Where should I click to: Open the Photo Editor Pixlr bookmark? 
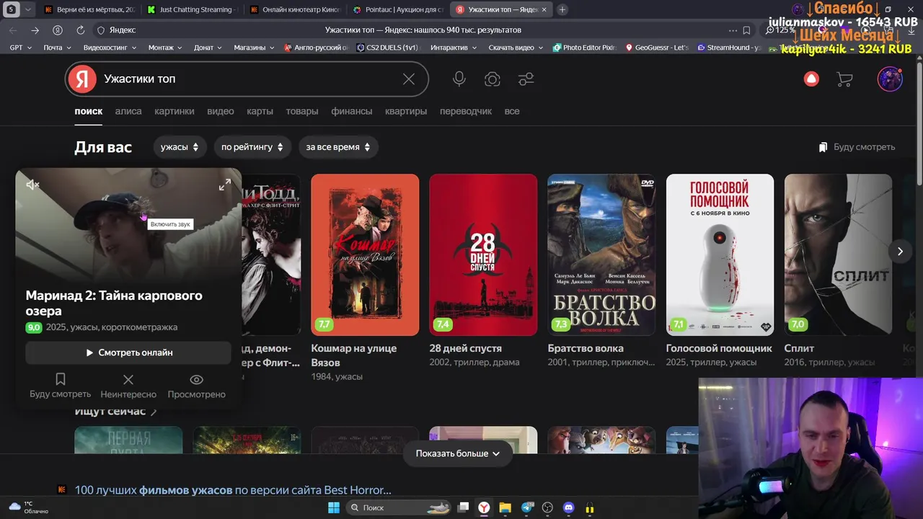pyautogui.click(x=585, y=48)
